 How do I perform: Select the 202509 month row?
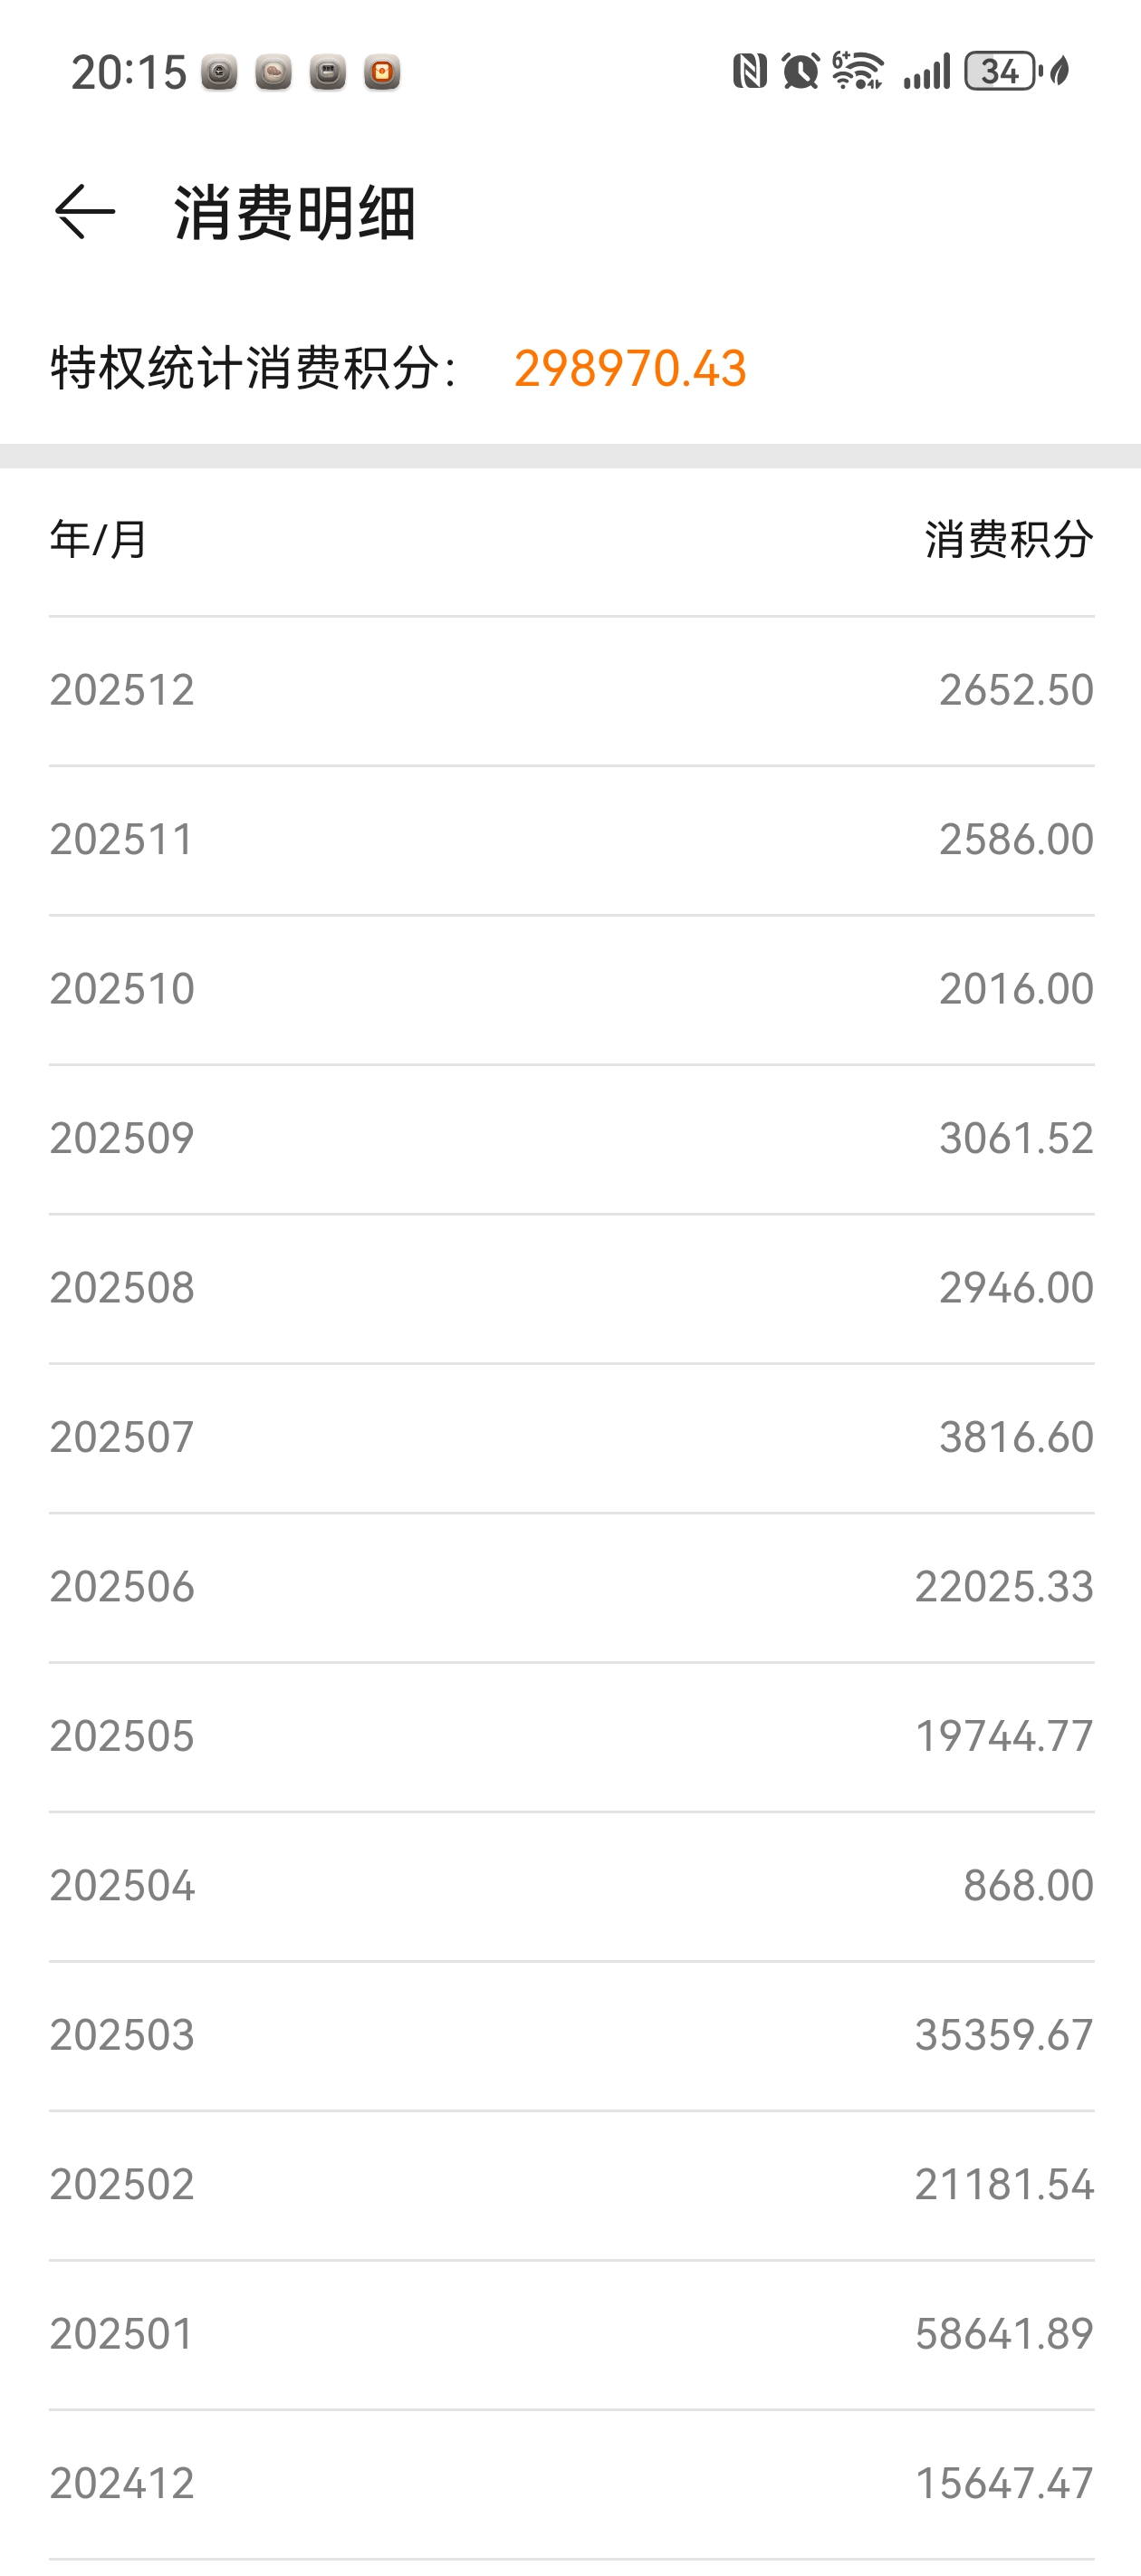point(571,1138)
